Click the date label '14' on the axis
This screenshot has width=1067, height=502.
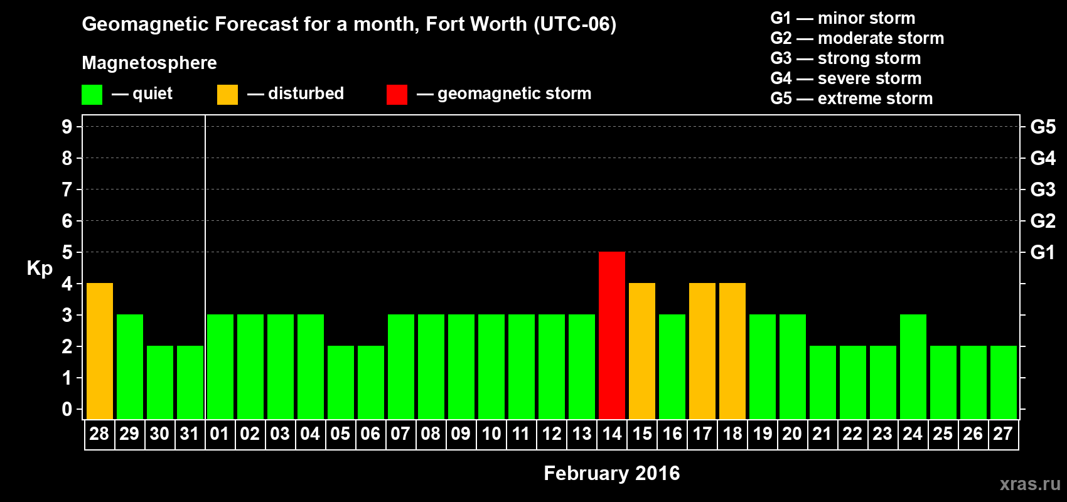612,434
